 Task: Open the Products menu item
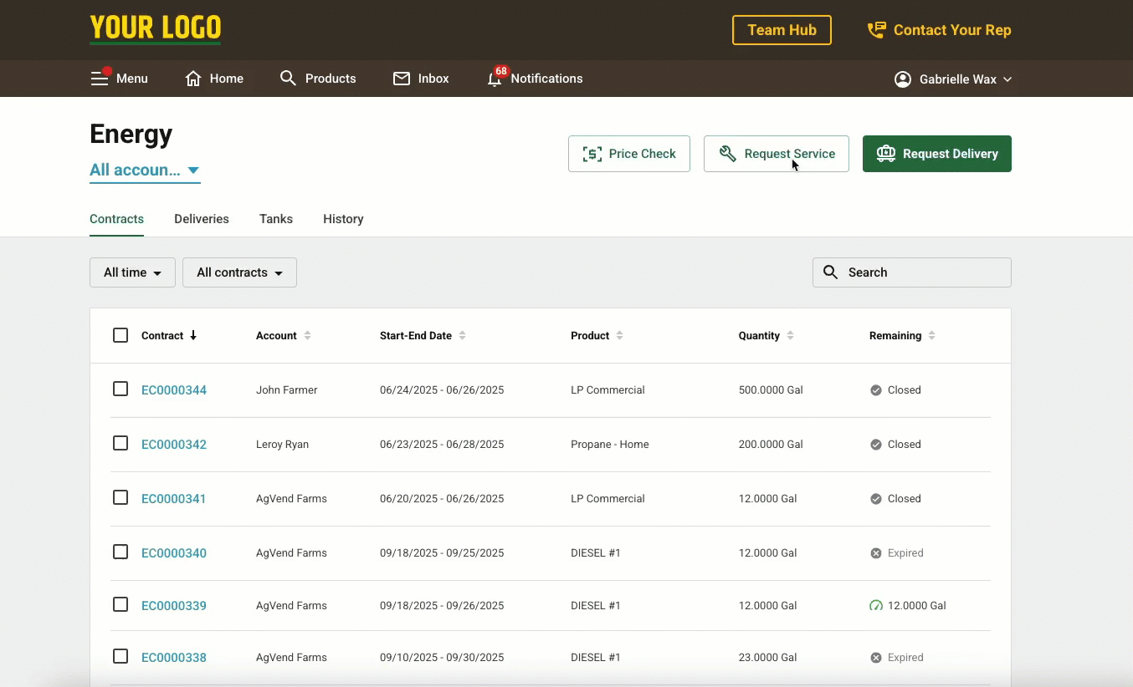click(318, 79)
